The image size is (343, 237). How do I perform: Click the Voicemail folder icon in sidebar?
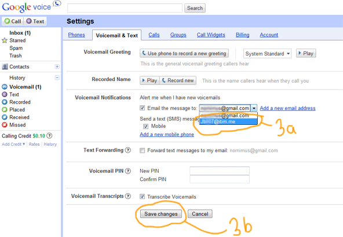(x=5, y=87)
